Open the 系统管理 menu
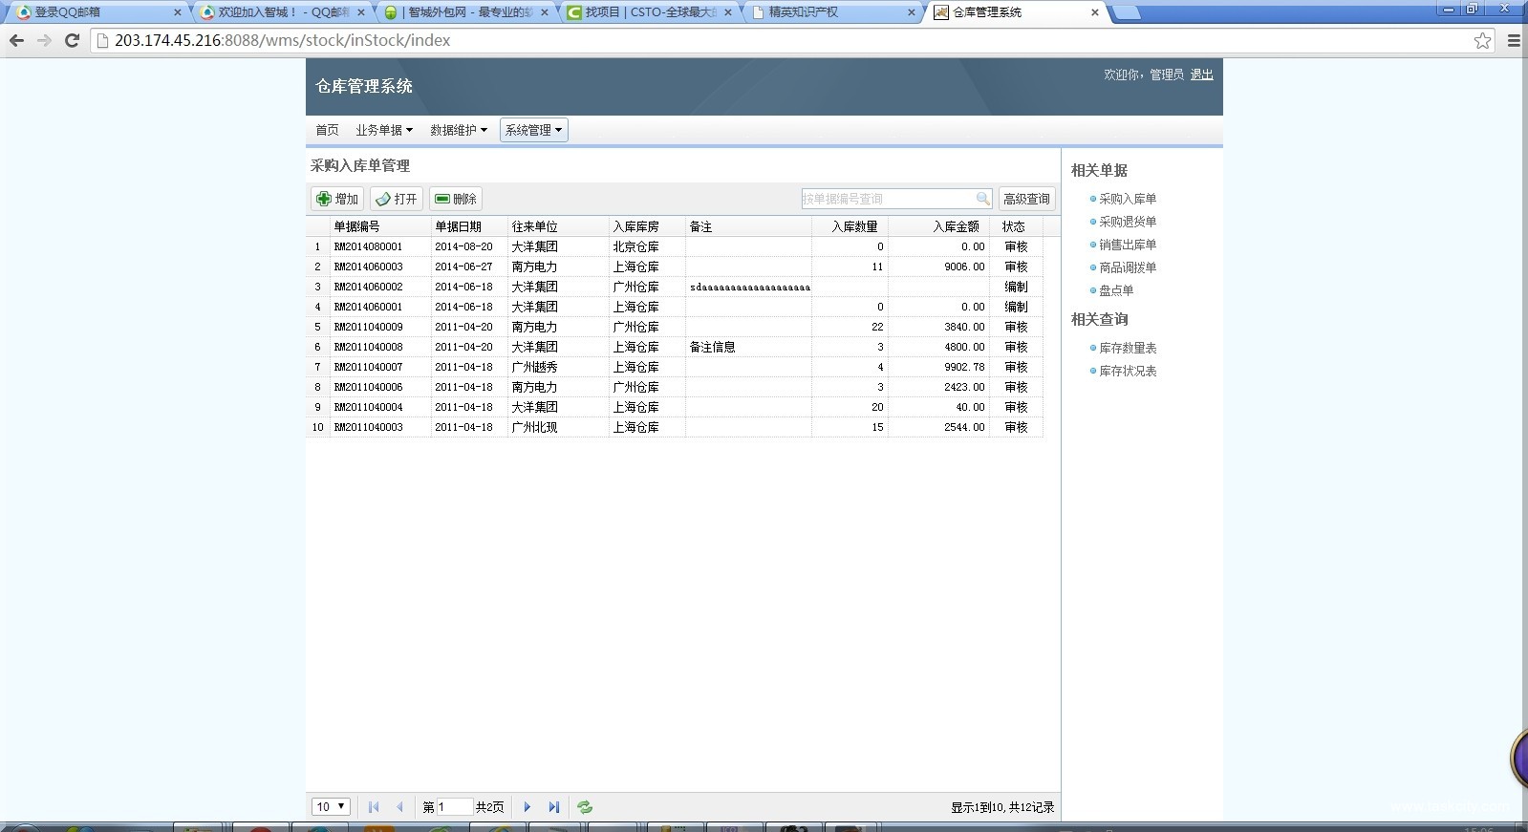1528x832 pixels. [x=534, y=130]
